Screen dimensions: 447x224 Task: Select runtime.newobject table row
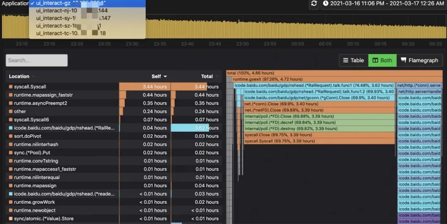tap(114, 210)
